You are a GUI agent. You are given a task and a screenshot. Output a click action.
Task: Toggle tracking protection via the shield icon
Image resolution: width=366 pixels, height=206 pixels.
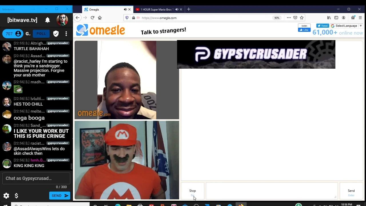coord(127,17)
